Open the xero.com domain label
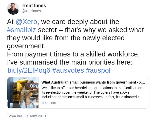Image resolution: width=156 pixels, height=121 pixels. coord(49,103)
